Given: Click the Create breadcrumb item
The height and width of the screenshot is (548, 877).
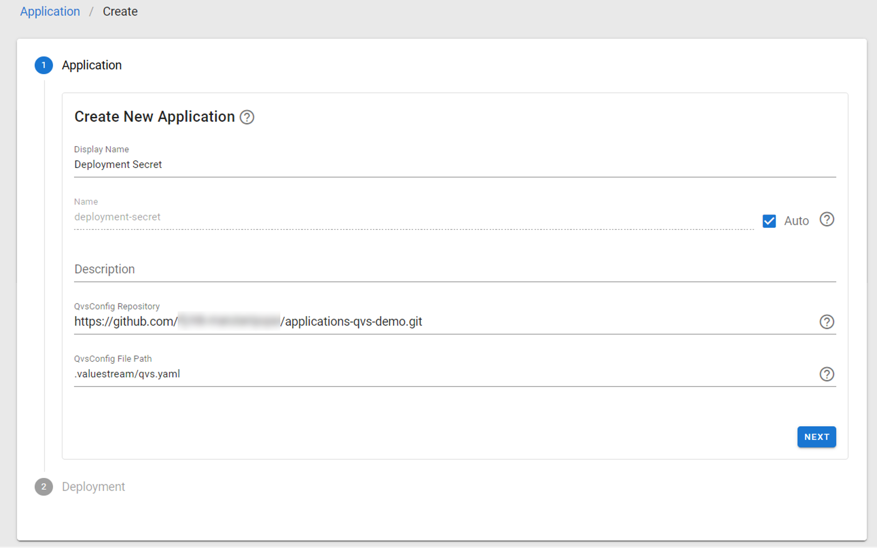Looking at the screenshot, I should coord(120,12).
